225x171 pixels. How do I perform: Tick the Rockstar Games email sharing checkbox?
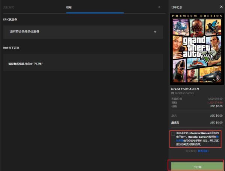[x=173, y=134]
